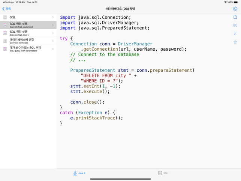Switch to the Java 8 tab

79,173
